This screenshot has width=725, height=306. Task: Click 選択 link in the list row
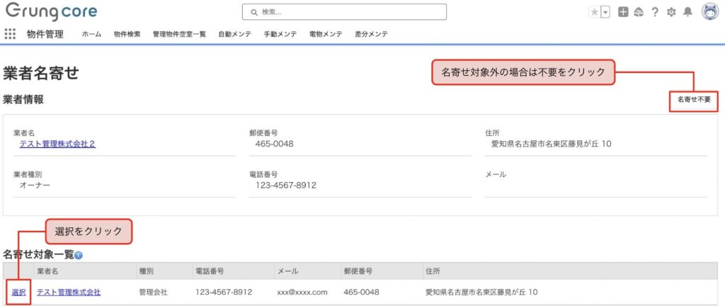(18, 292)
